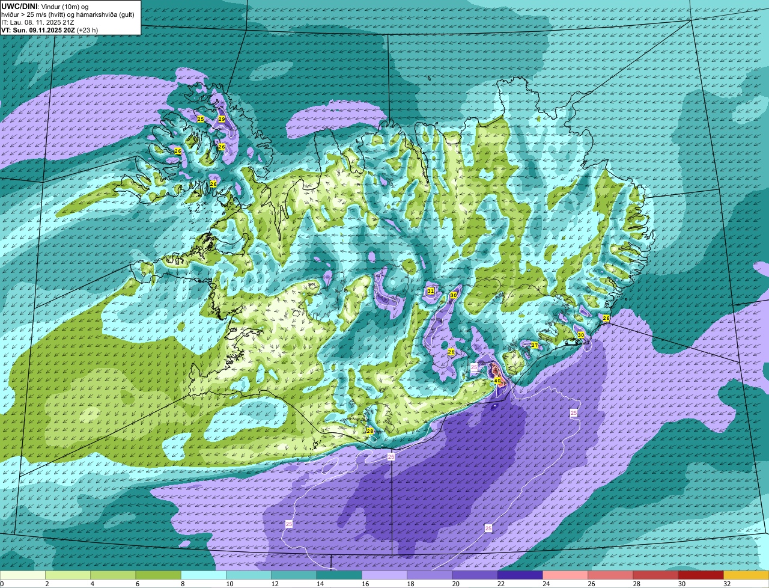Pick the yellow gust marker 28 on south coast

tap(369, 431)
